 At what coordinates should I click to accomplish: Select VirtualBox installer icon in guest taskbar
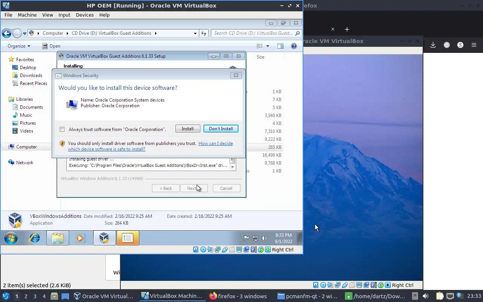pos(104,238)
